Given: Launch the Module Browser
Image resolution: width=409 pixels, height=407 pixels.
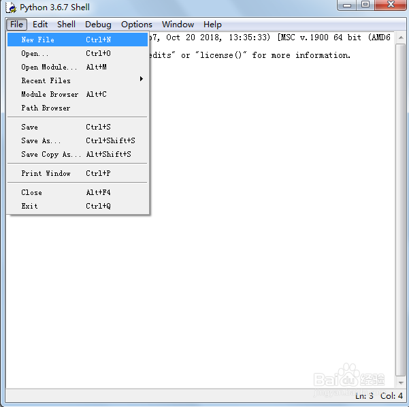Looking at the screenshot, I should (x=78, y=94).
